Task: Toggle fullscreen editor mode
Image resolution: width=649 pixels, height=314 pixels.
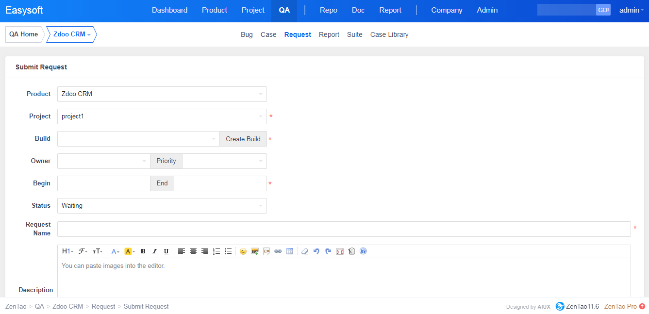Action: point(340,251)
